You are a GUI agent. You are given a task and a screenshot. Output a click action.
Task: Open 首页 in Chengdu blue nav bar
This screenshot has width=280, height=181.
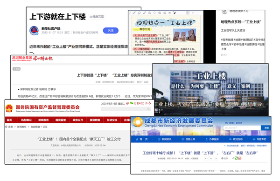[x=142, y=139]
